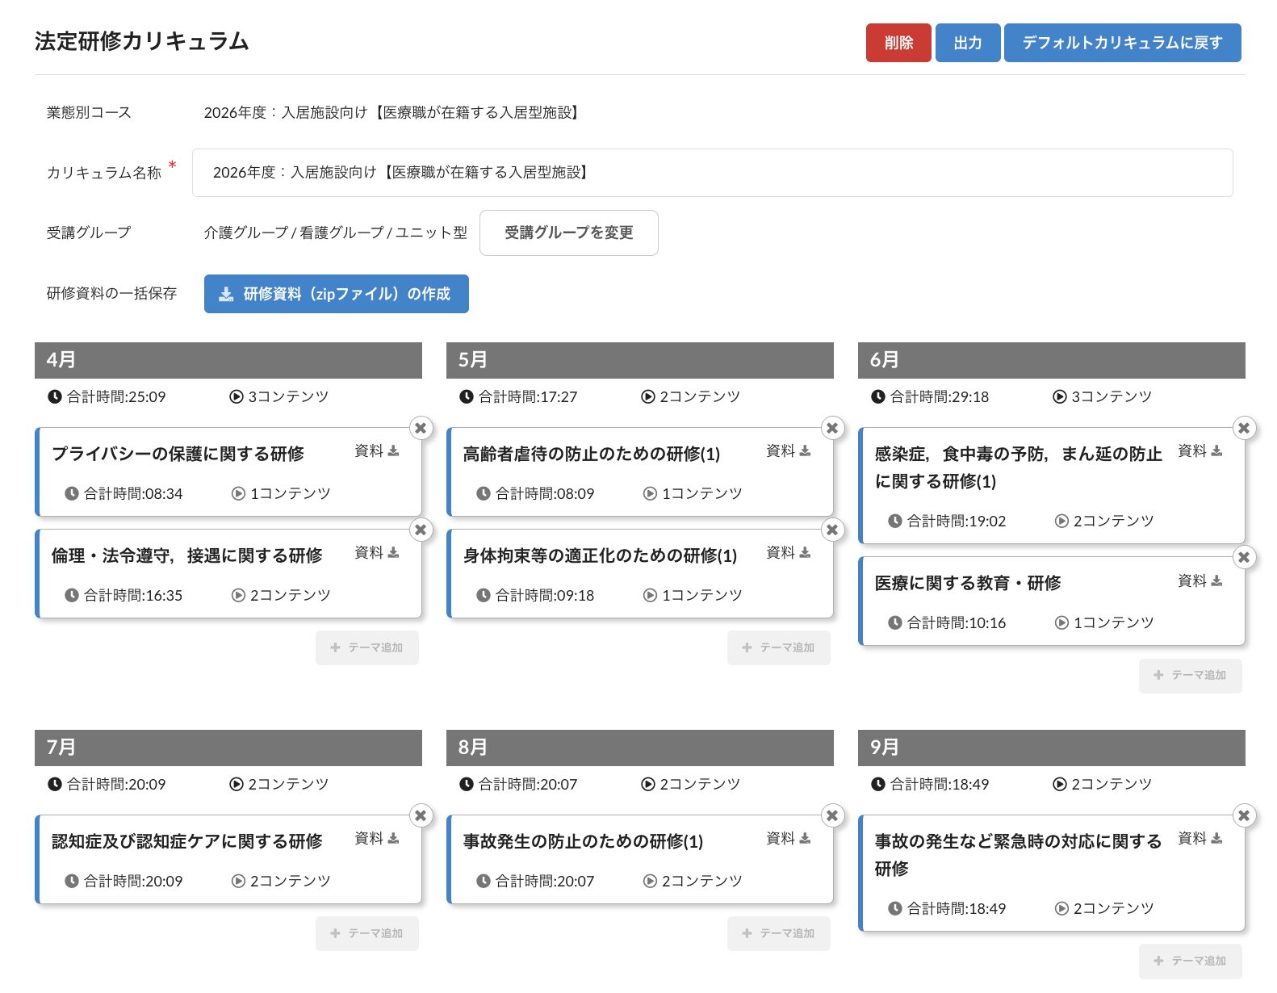This screenshot has width=1277, height=993.
Task: Remove the 事故発生の防止のための研修(1) card via its X icon
Action: click(x=832, y=815)
